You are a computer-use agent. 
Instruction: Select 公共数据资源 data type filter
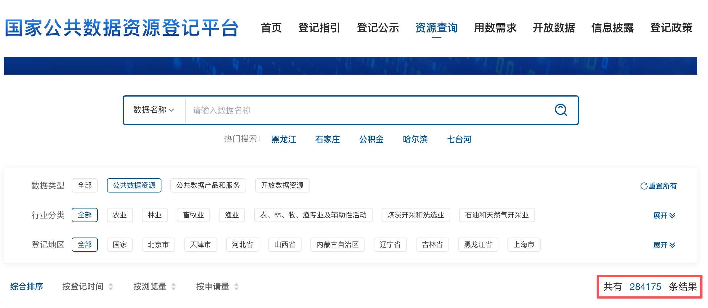click(134, 185)
